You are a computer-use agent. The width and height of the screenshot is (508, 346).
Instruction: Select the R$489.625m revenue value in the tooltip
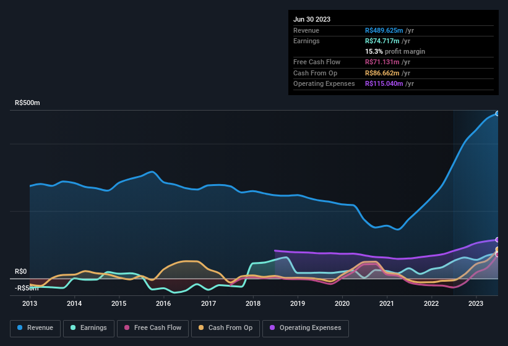(x=383, y=30)
